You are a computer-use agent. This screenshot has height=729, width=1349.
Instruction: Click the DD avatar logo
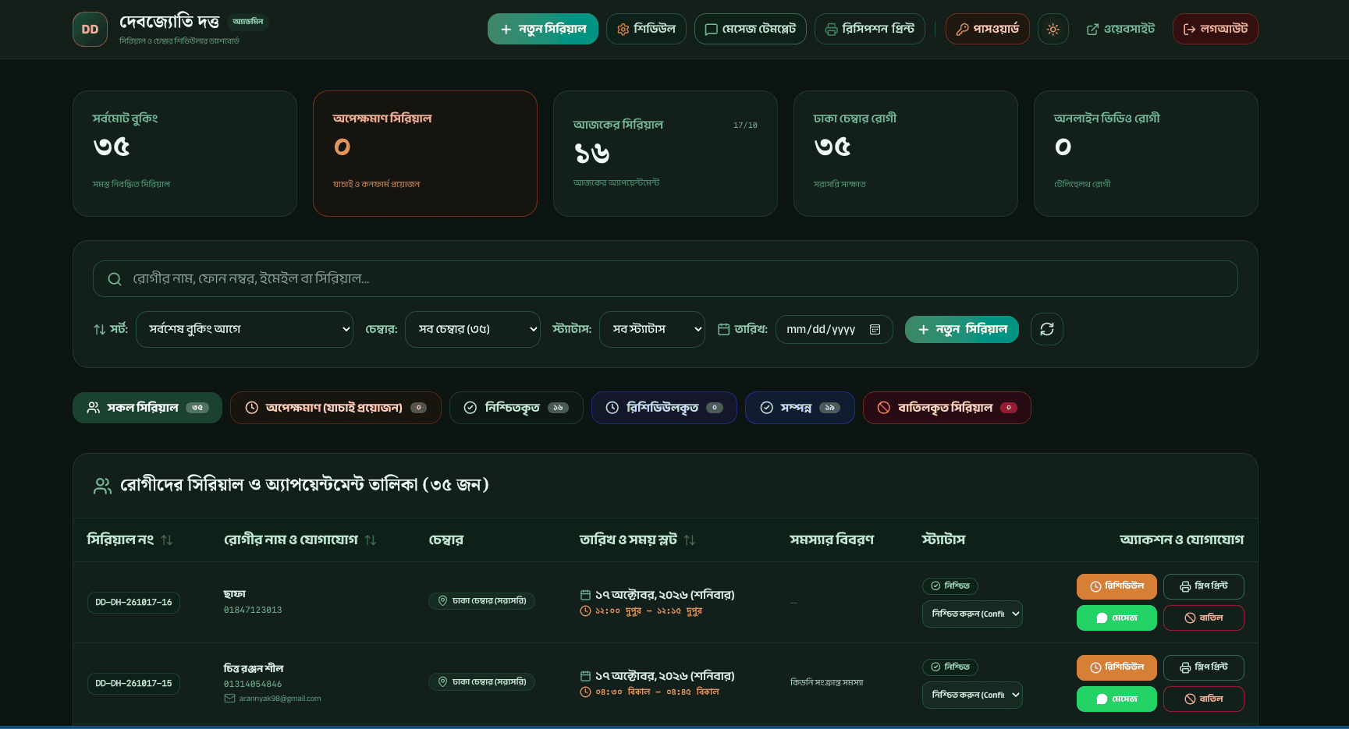(x=90, y=29)
